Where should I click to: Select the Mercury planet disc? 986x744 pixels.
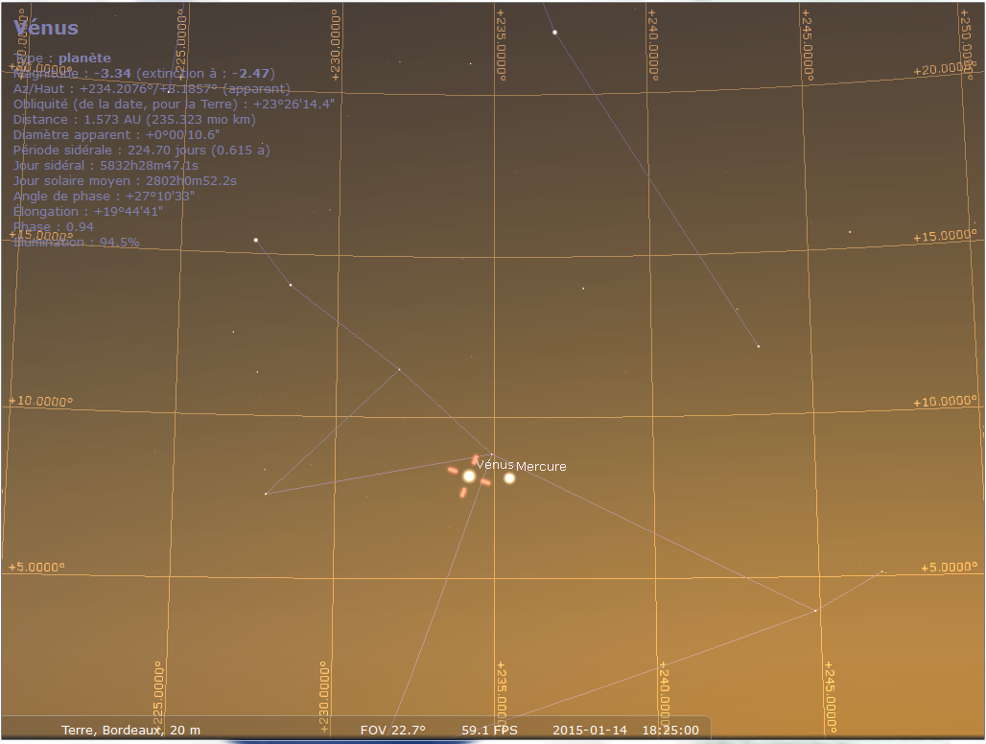point(509,478)
